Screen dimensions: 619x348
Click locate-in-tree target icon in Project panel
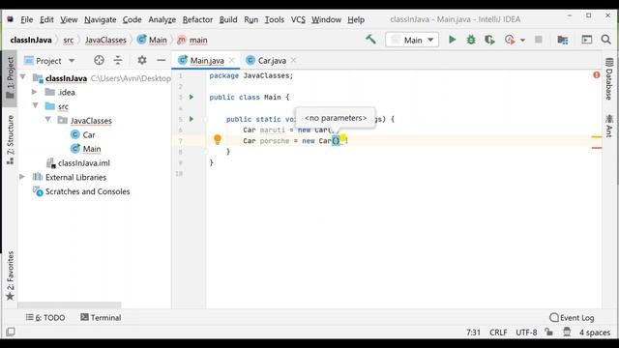coord(99,60)
